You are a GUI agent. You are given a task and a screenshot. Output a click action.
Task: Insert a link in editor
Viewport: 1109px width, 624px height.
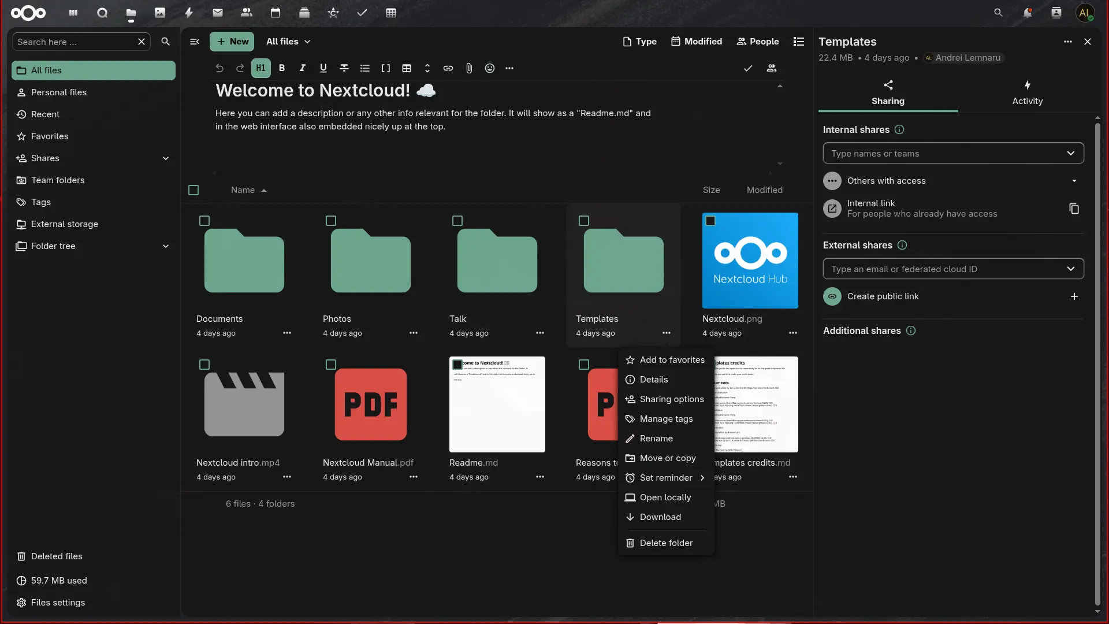448,68
